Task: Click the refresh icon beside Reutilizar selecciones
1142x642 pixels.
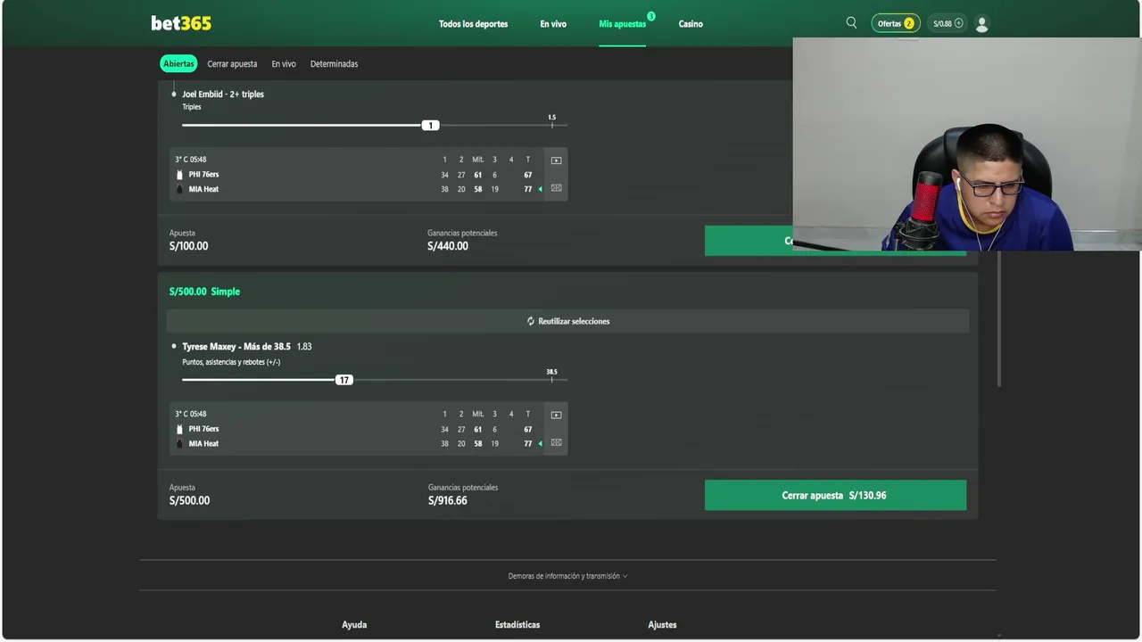Action: 531,321
